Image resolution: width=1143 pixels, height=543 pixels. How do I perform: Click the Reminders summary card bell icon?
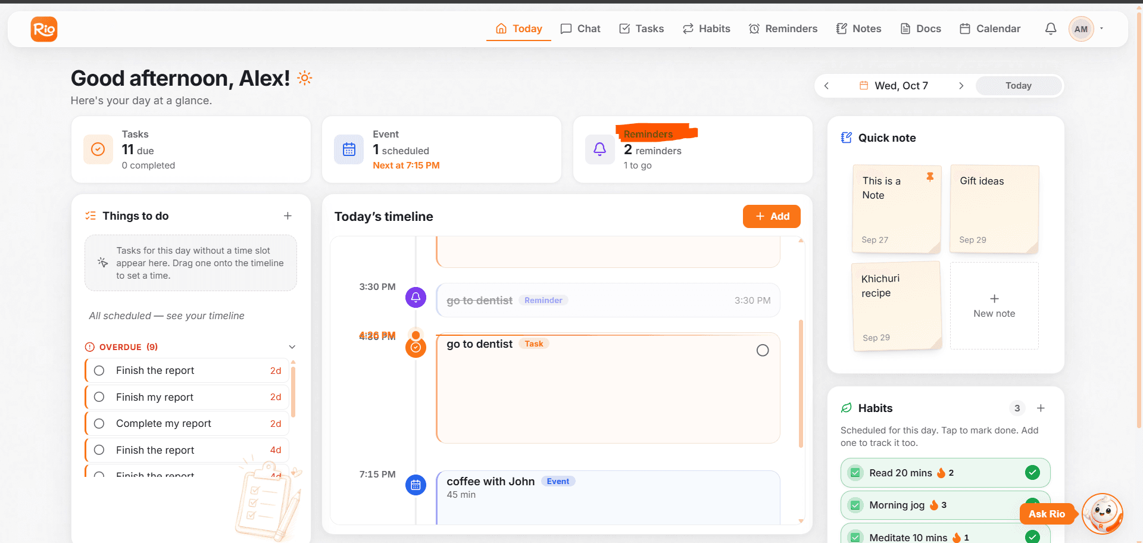coord(600,149)
